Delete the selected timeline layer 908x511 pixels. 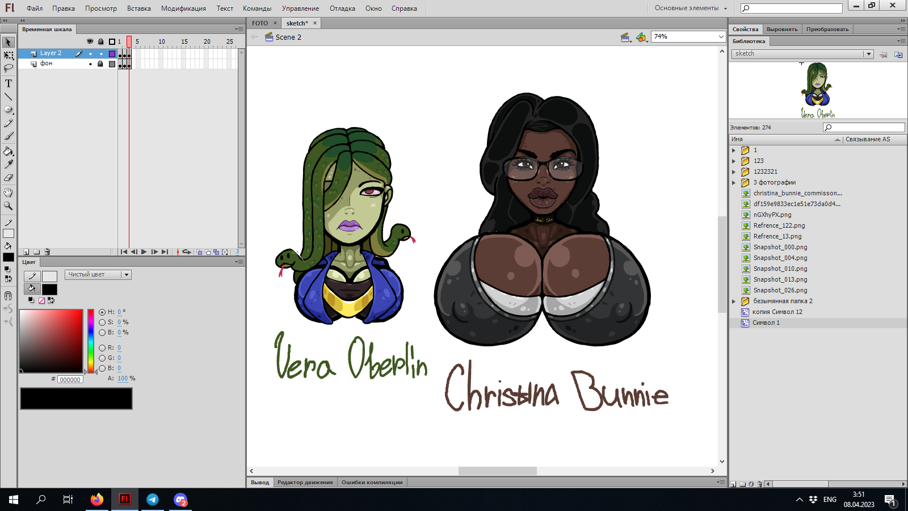click(48, 252)
